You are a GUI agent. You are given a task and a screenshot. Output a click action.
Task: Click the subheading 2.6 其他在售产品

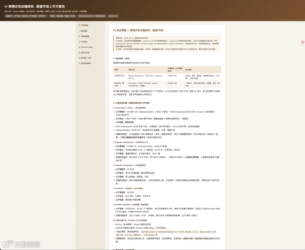[x=130, y=221]
